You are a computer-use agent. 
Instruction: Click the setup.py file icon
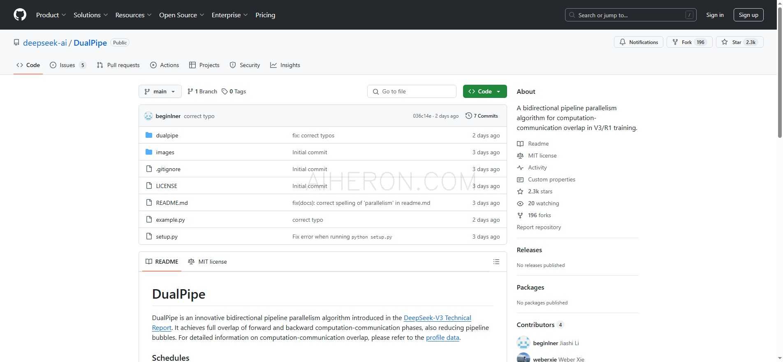tap(149, 237)
